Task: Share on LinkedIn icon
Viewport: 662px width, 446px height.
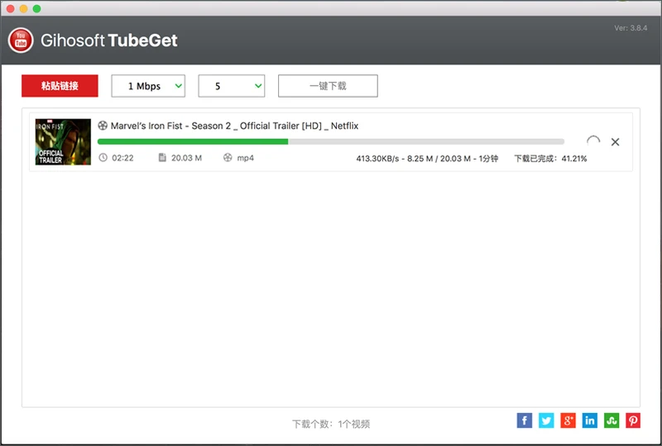Action: (590, 420)
